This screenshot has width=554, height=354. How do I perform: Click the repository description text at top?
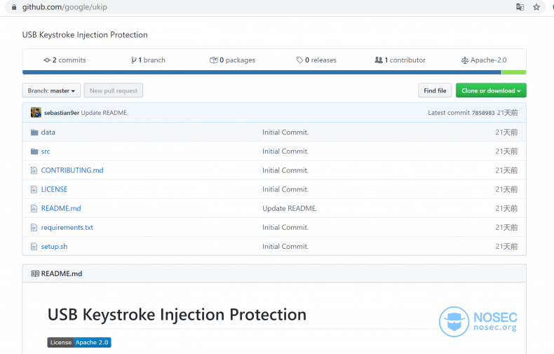tap(85, 34)
